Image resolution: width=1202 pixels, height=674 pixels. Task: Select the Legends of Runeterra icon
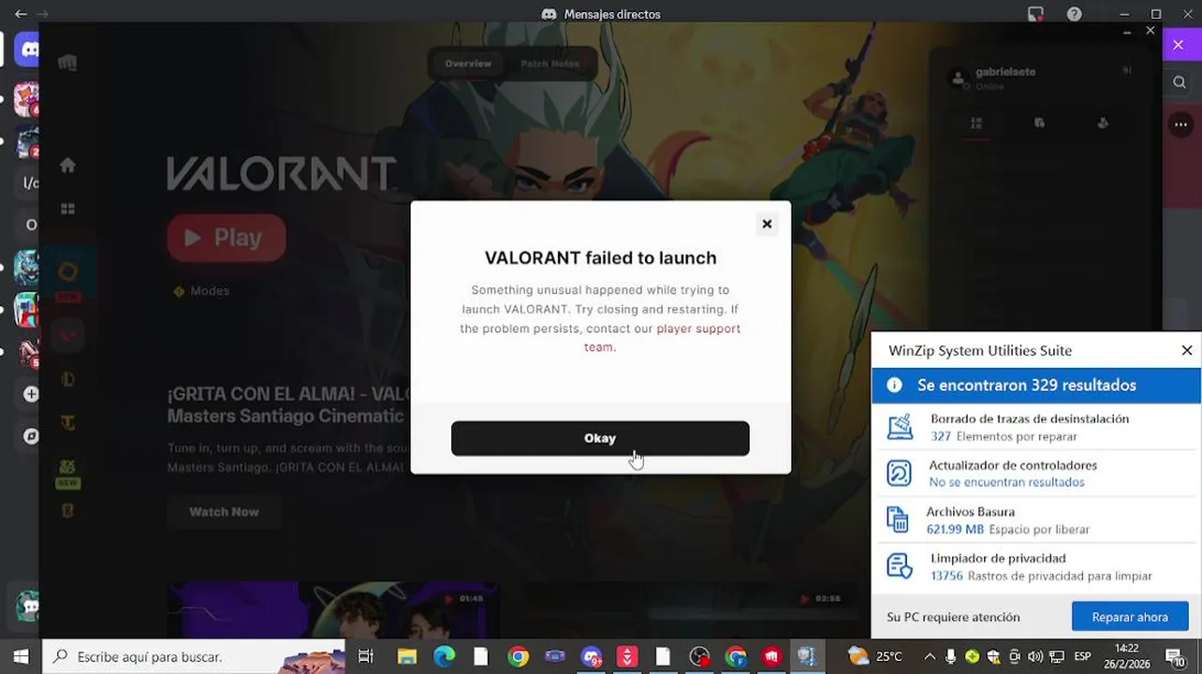[x=67, y=511]
